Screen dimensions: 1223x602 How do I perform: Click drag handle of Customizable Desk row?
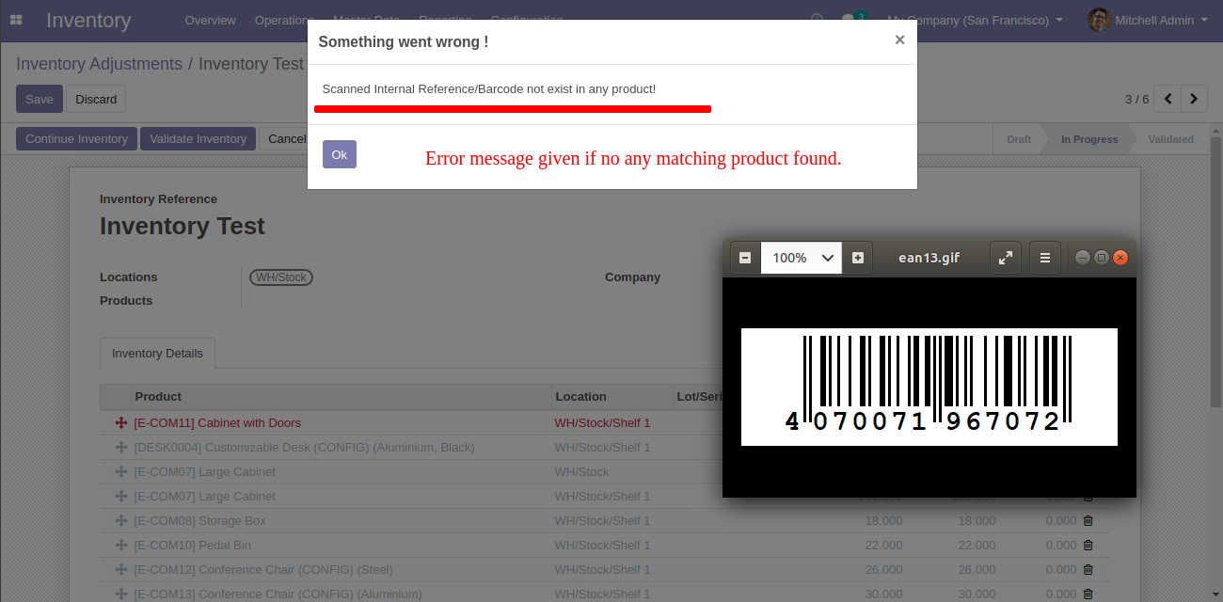[120, 448]
